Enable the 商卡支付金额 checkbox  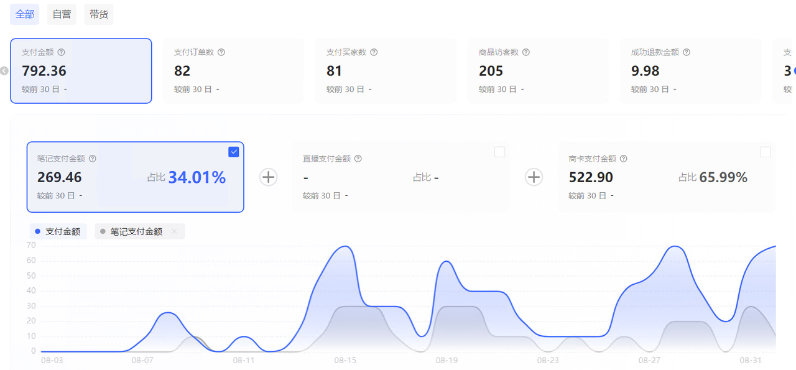(765, 152)
